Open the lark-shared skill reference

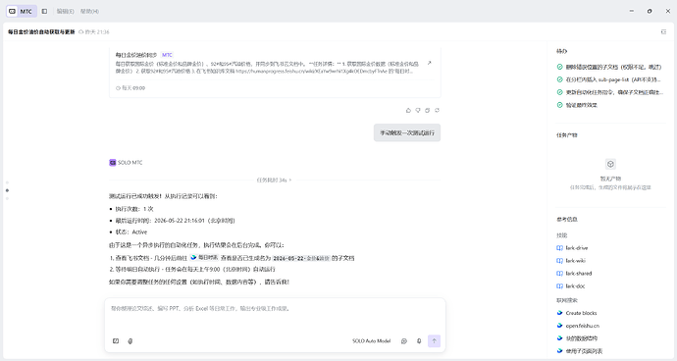579,274
